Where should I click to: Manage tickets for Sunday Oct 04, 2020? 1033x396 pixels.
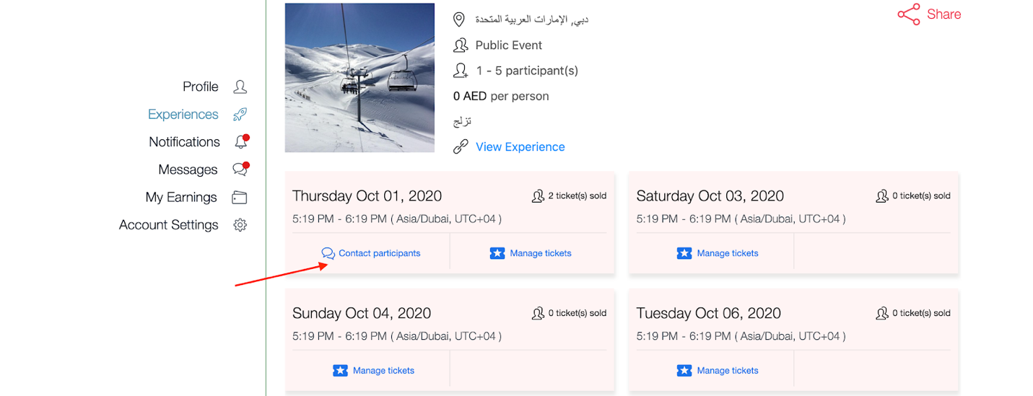pyautogui.click(x=374, y=371)
